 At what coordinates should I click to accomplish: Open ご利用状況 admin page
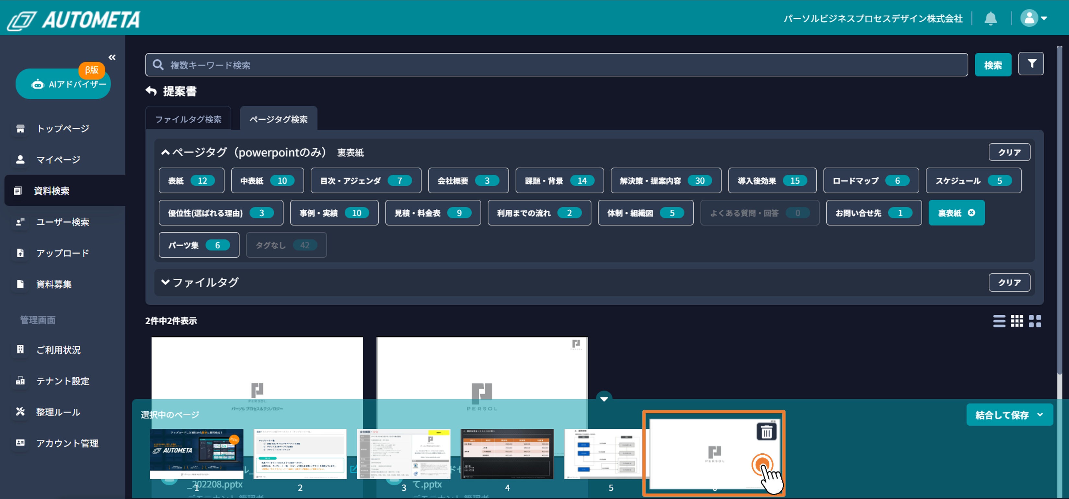(58, 350)
